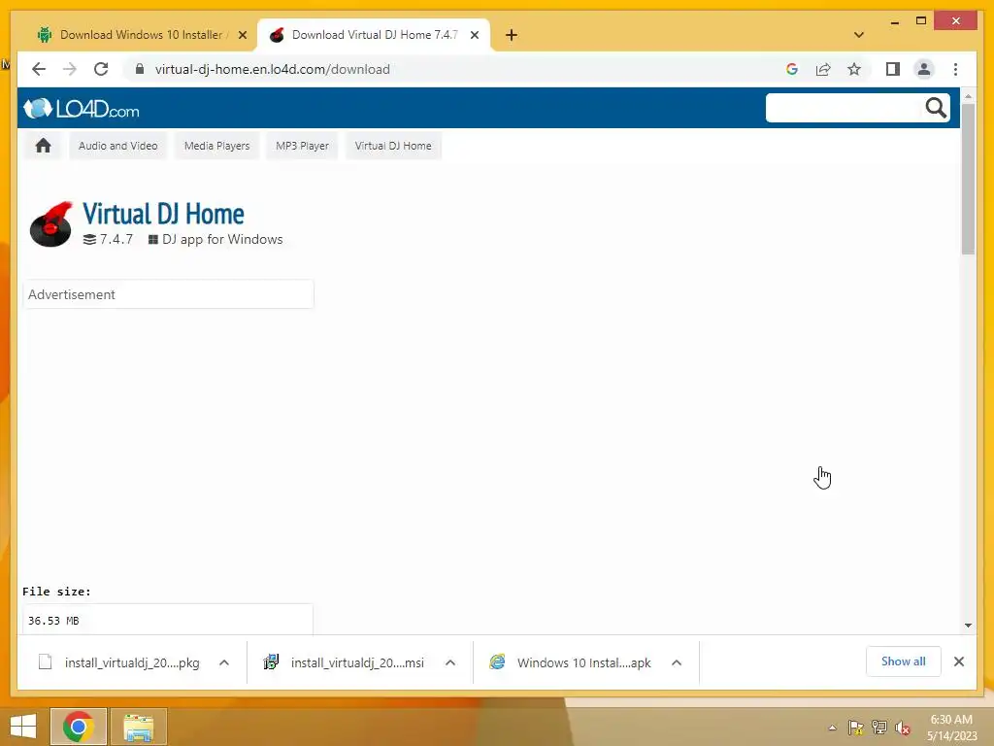Image resolution: width=994 pixels, height=746 pixels.
Task: Click the Virtual DJ vinyl logo
Action: pos(51,224)
